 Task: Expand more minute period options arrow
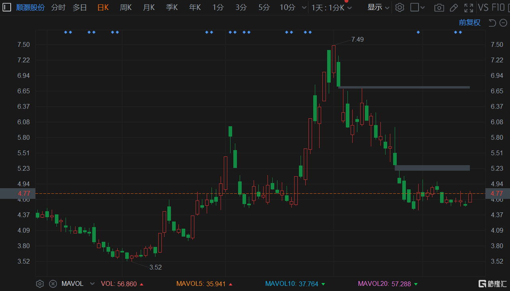pos(304,8)
